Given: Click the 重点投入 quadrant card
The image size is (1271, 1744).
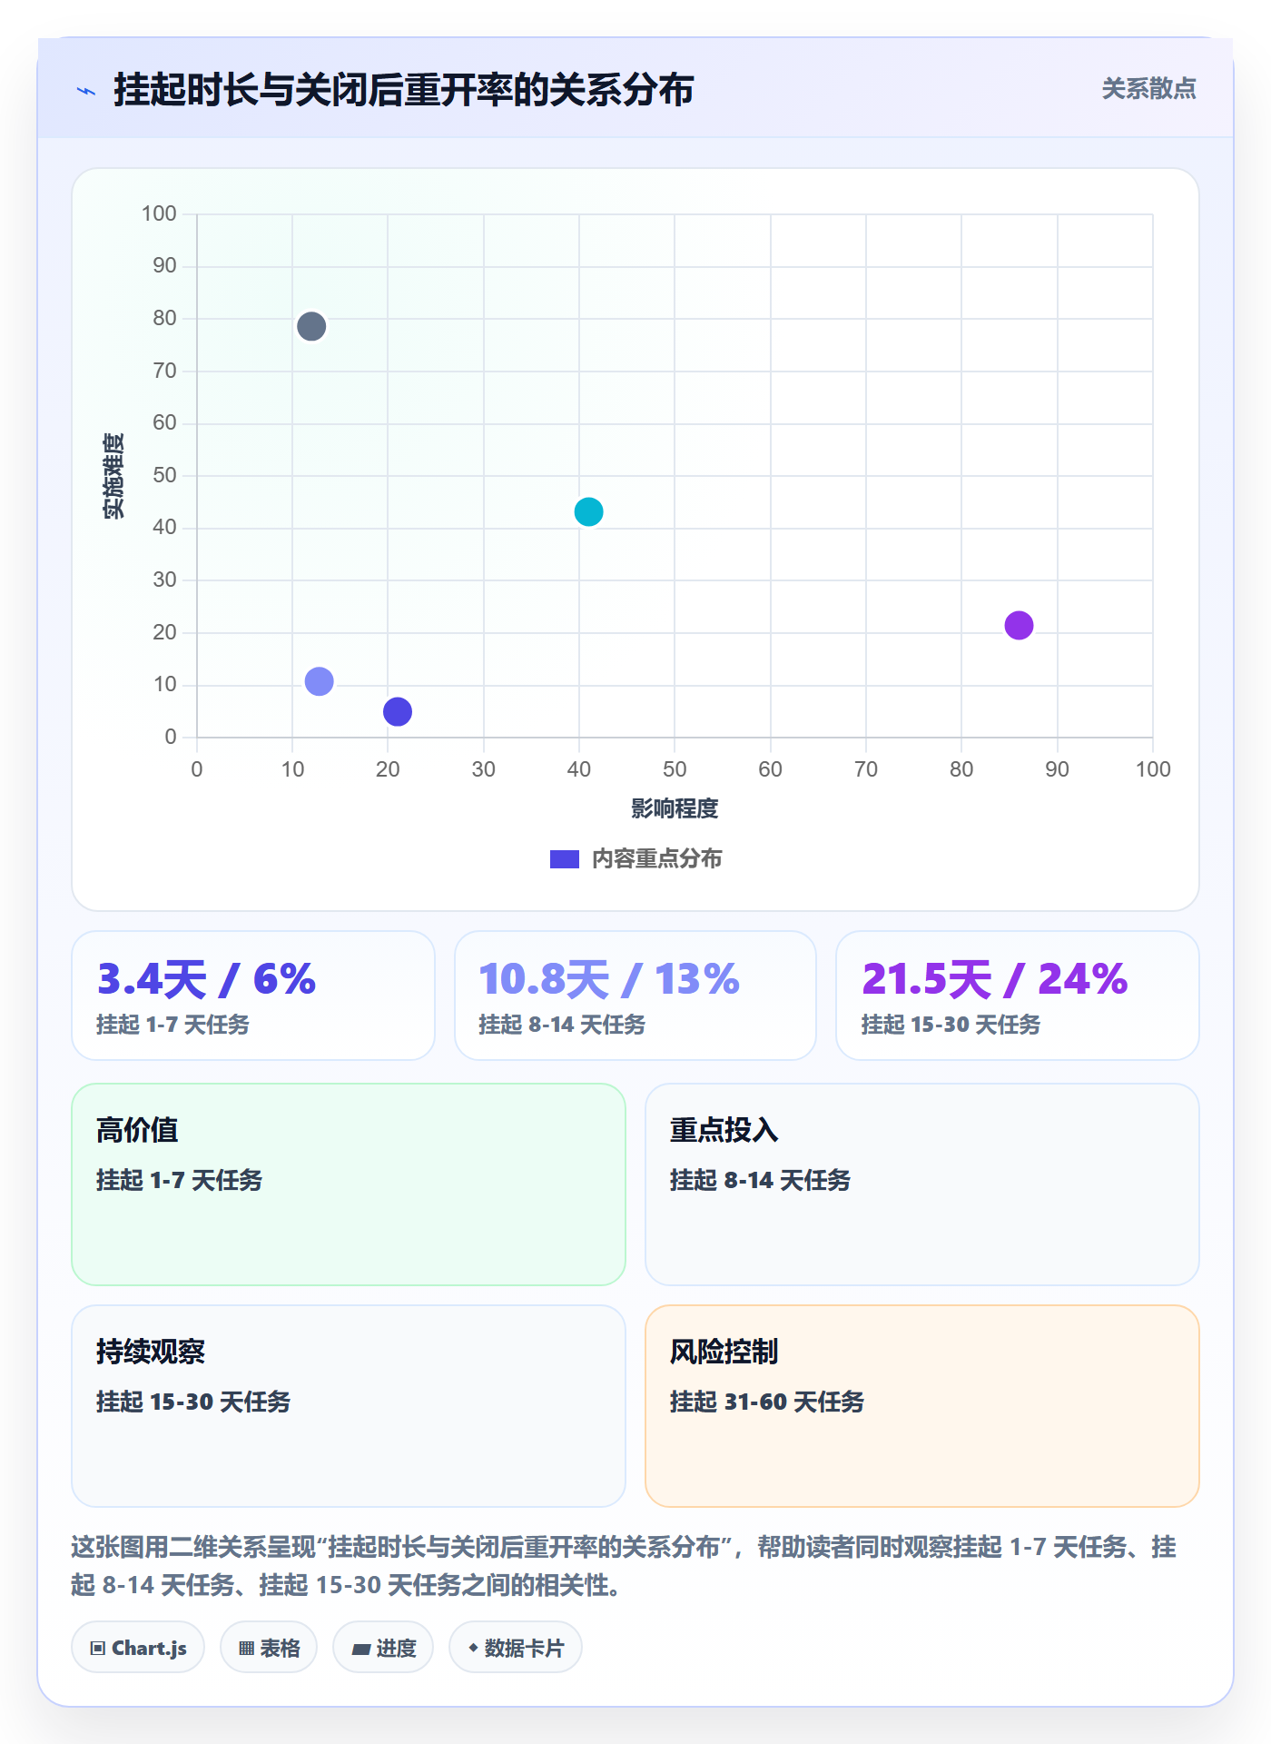Looking at the screenshot, I should coord(922,1184).
